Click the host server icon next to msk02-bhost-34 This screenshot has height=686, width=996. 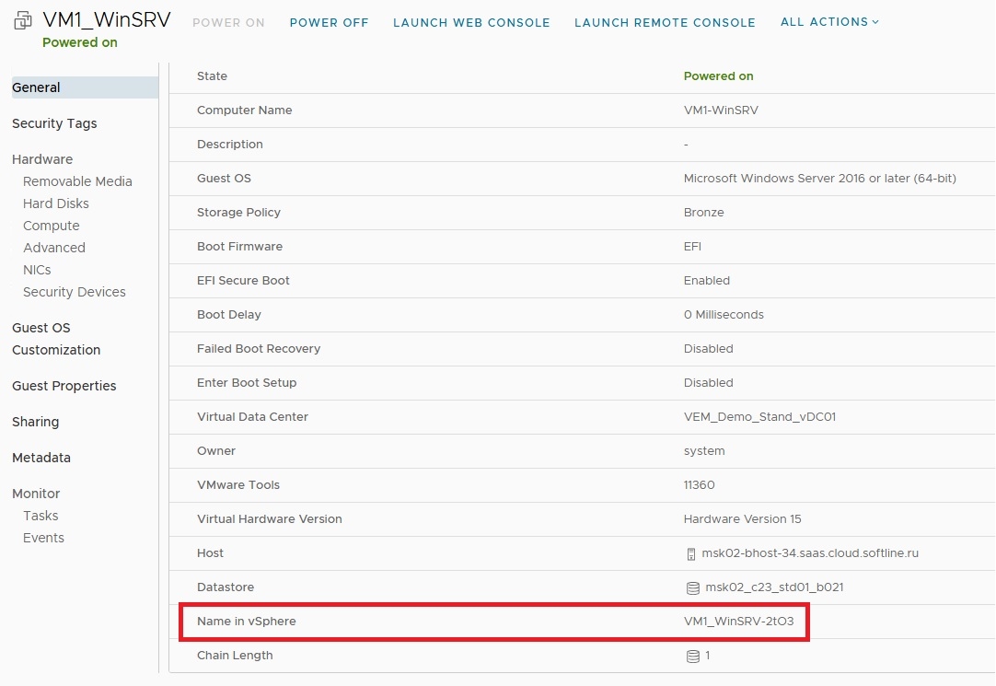point(691,554)
